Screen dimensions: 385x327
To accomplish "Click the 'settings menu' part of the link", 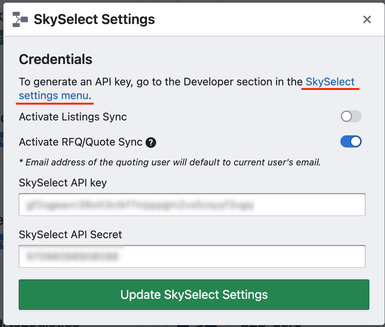I will (x=53, y=96).
